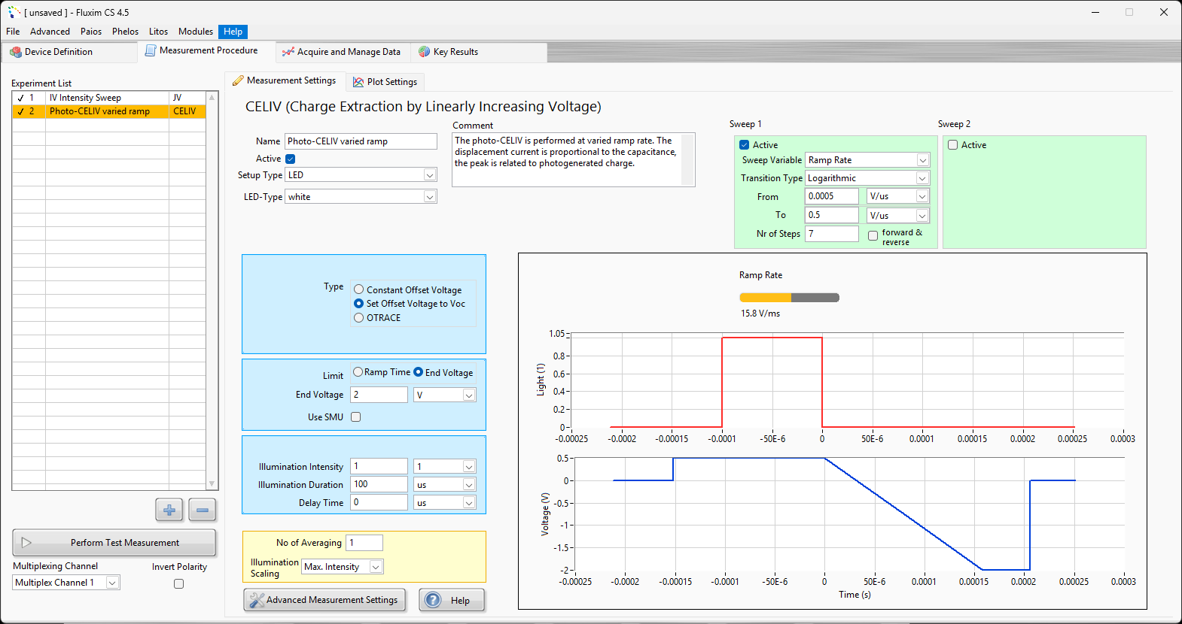Click Perform Test Measurement button

pyautogui.click(x=114, y=543)
